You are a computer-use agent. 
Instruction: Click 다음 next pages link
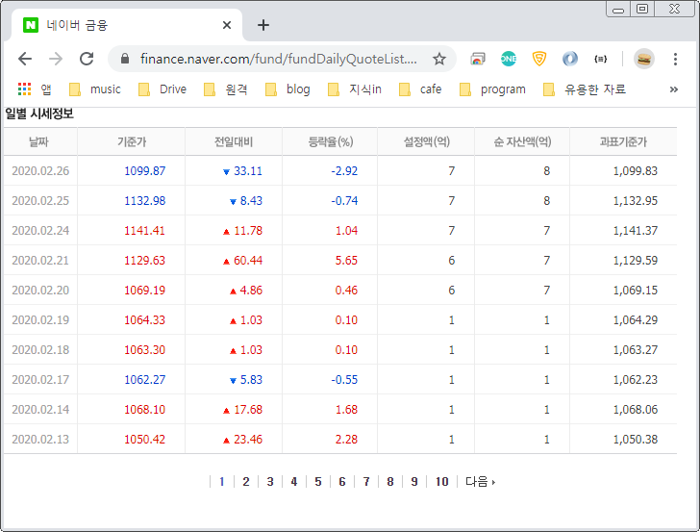[x=480, y=482]
